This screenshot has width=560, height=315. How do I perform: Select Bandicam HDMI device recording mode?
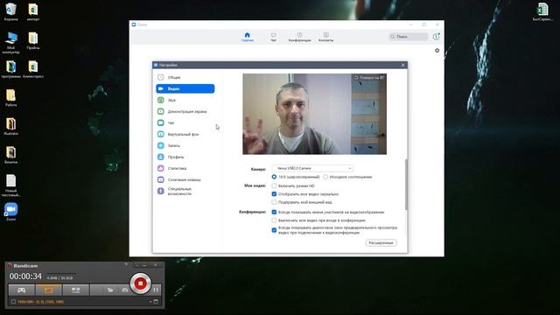click(x=76, y=290)
